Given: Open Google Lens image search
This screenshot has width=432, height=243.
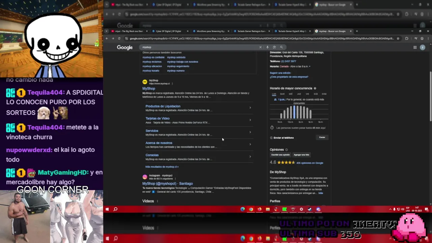Looking at the screenshot, I should [x=274, y=47].
